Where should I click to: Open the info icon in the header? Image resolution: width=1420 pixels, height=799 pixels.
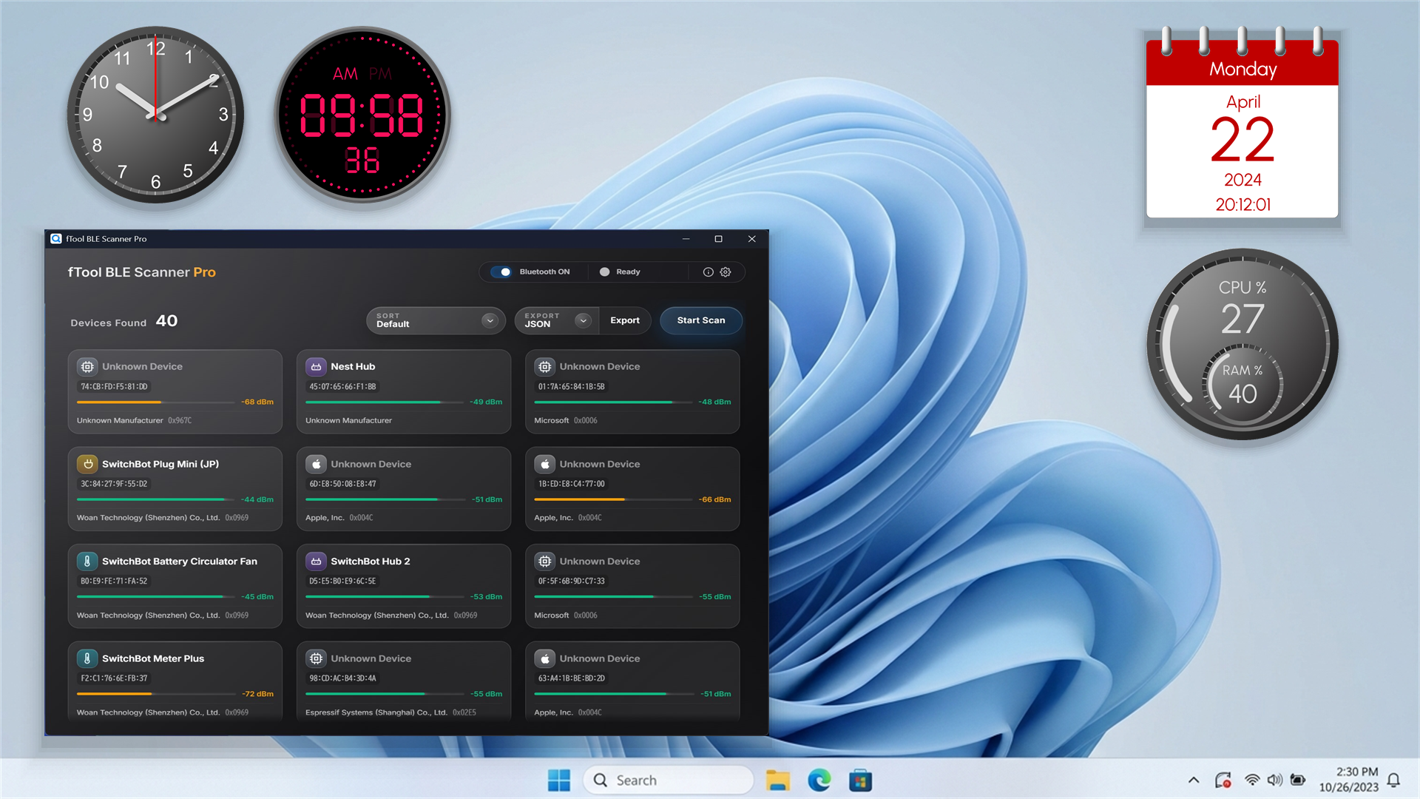pos(708,272)
